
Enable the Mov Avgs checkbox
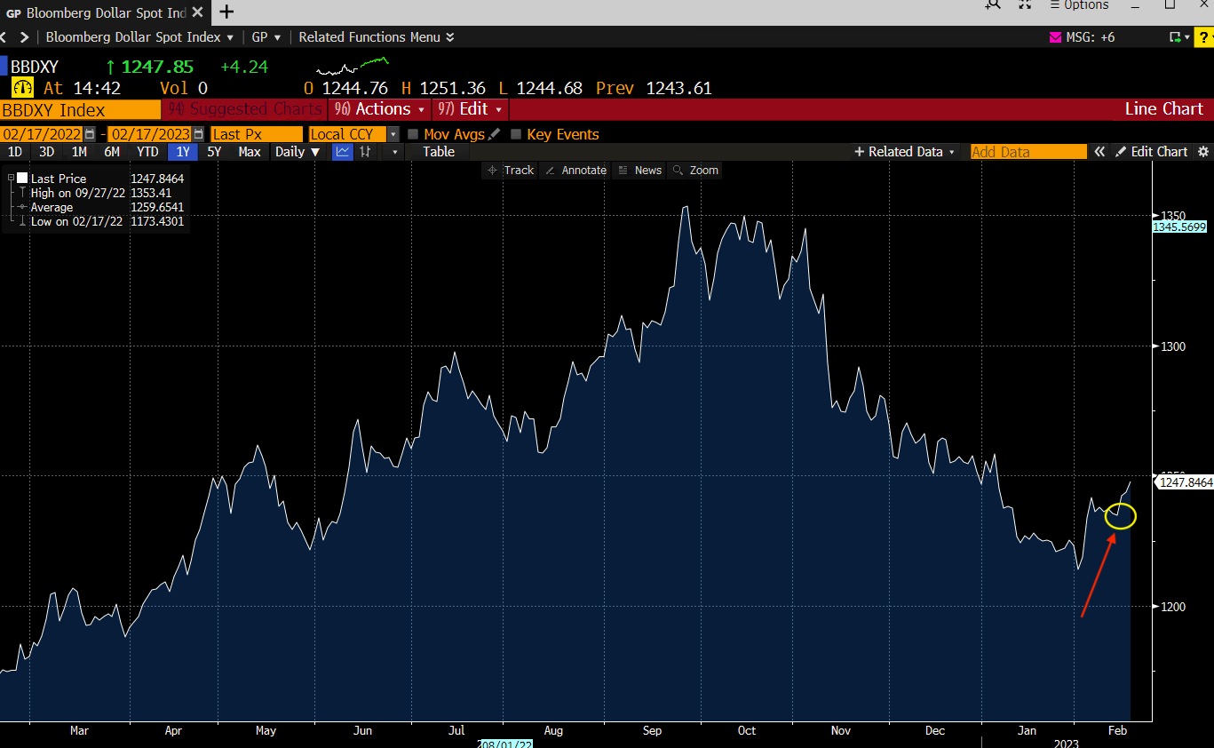(x=412, y=134)
